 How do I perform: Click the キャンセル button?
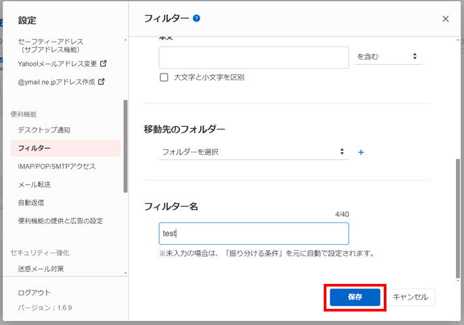(x=410, y=297)
